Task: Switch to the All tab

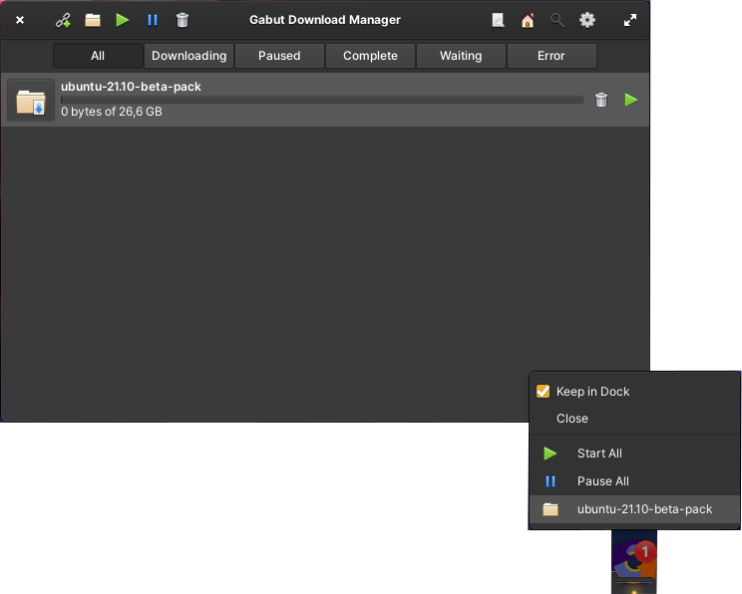Action: pos(98,56)
